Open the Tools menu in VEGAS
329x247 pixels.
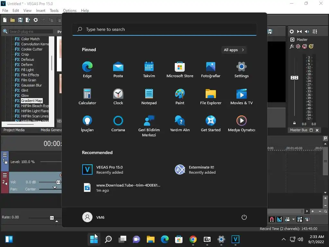[54, 11]
